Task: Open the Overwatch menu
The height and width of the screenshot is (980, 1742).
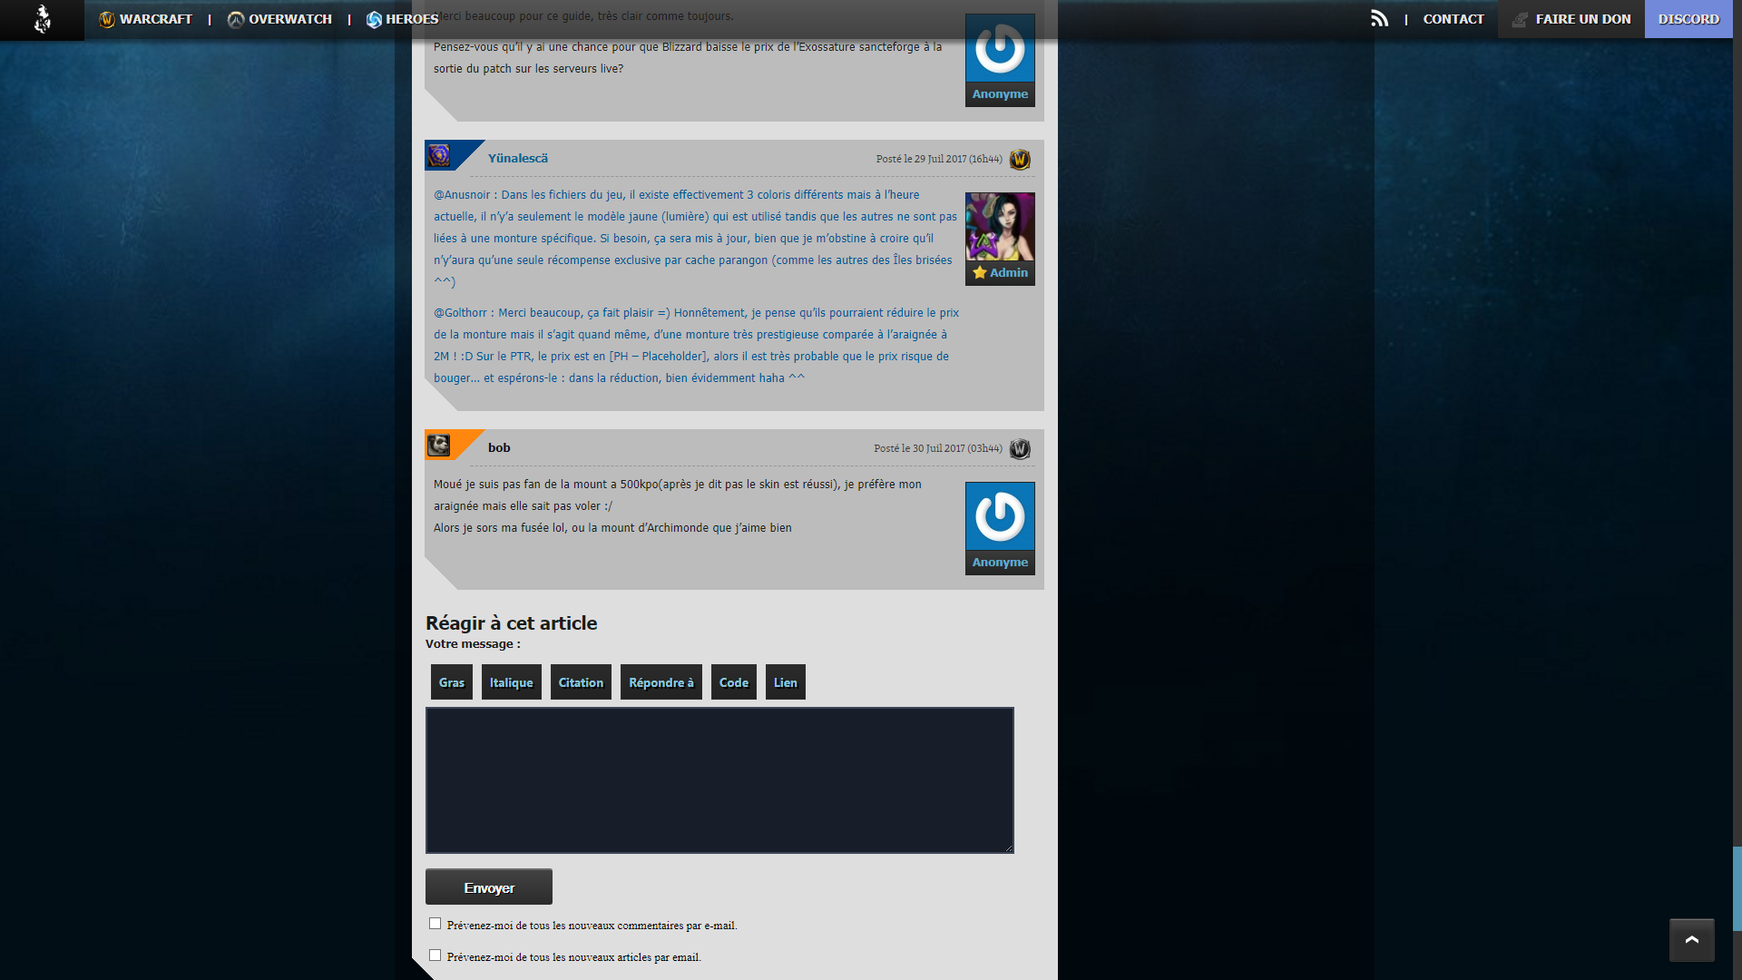Action: click(279, 19)
